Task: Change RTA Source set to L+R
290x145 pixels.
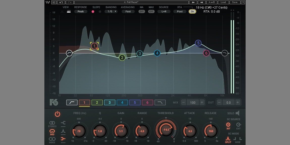Action: (x=164, y=11)
